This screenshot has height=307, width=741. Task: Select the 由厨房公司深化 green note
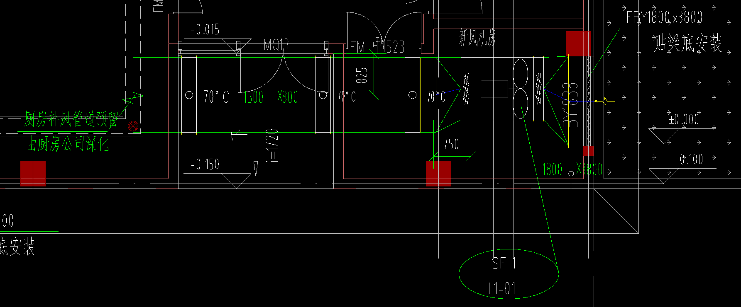point(68,144)
